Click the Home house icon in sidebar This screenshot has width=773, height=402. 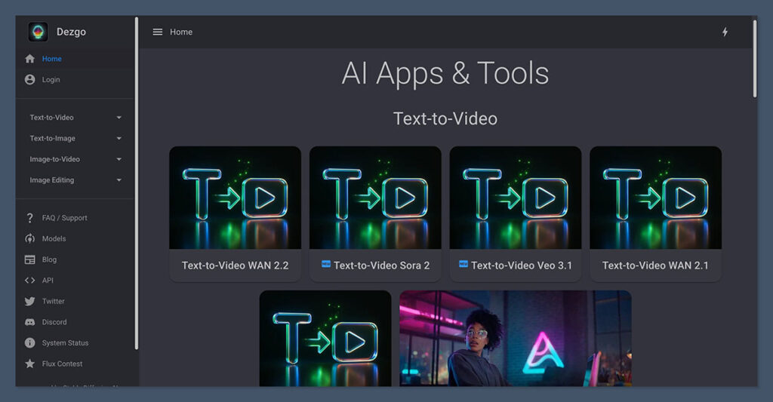[30, 59]
